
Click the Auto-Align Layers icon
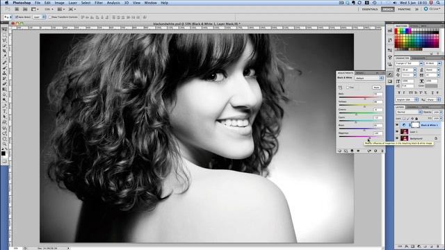145,17
